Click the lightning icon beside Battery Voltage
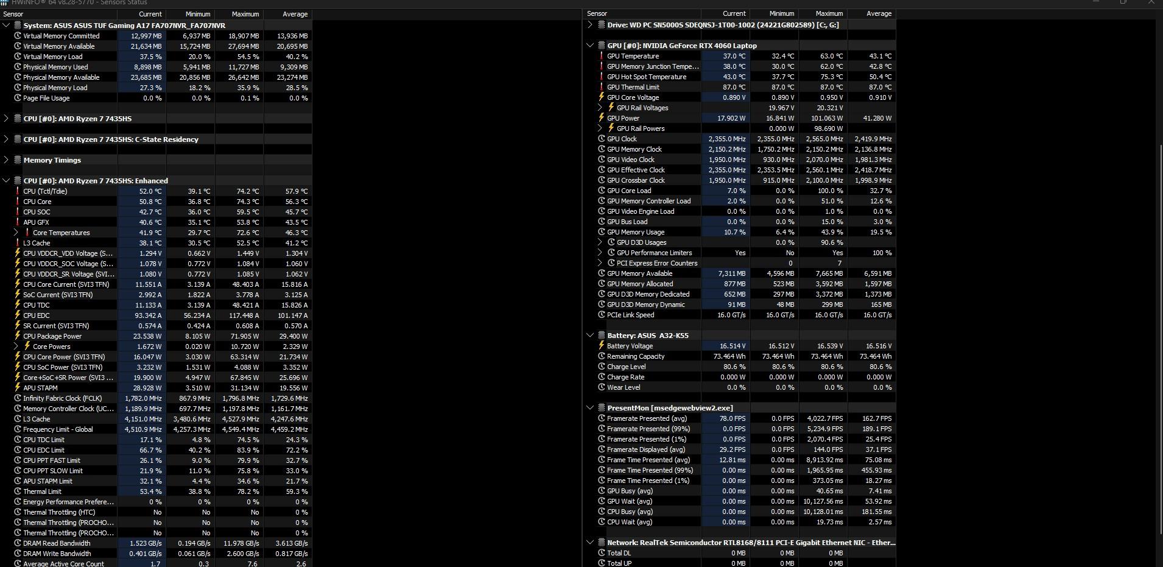Image resolution: width=1163 pixels, height=567 pixels. pyautogui.click(x=602, y=346)
